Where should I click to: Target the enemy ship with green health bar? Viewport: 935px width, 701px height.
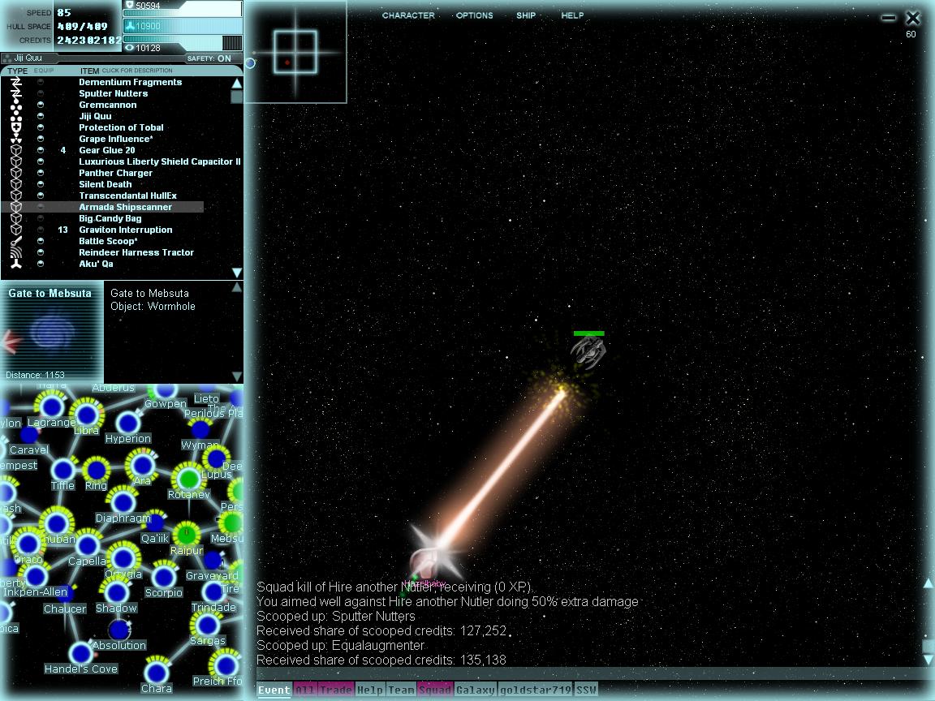point(588,351)
